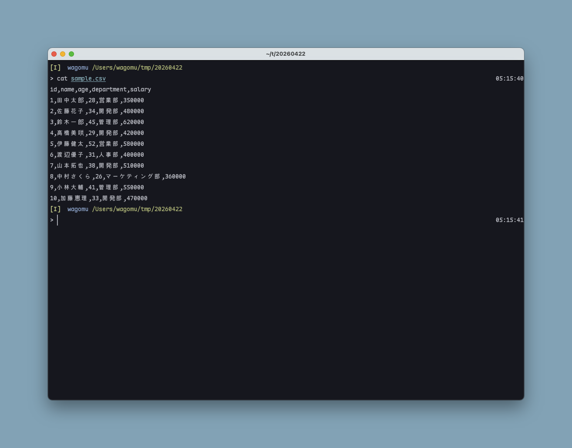Select the last row for 加藤恵理
This screenshot has height=448, width=572.
pos(98,199)
